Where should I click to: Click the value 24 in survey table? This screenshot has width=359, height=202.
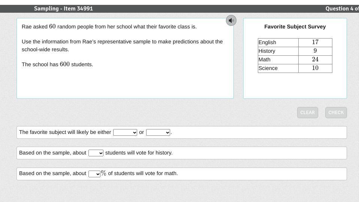[x=315, y=59]
